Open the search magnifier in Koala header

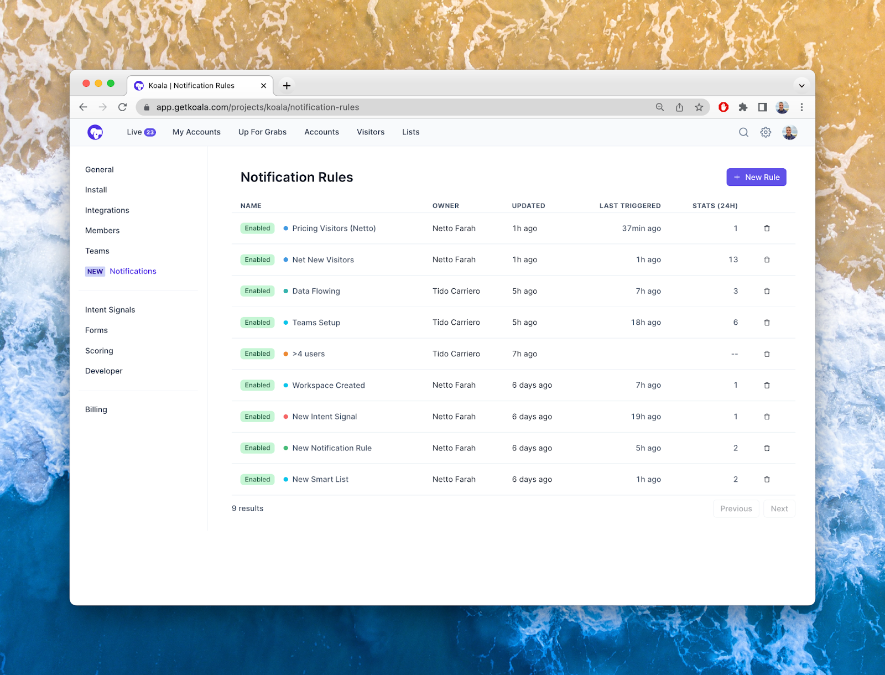pos(743,132)
